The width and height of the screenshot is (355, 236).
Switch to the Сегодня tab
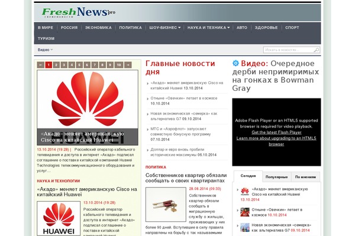point(248,176)
